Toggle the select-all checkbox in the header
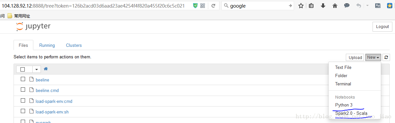This screenshot has width=395, height=123. click(x=23, y=69)
